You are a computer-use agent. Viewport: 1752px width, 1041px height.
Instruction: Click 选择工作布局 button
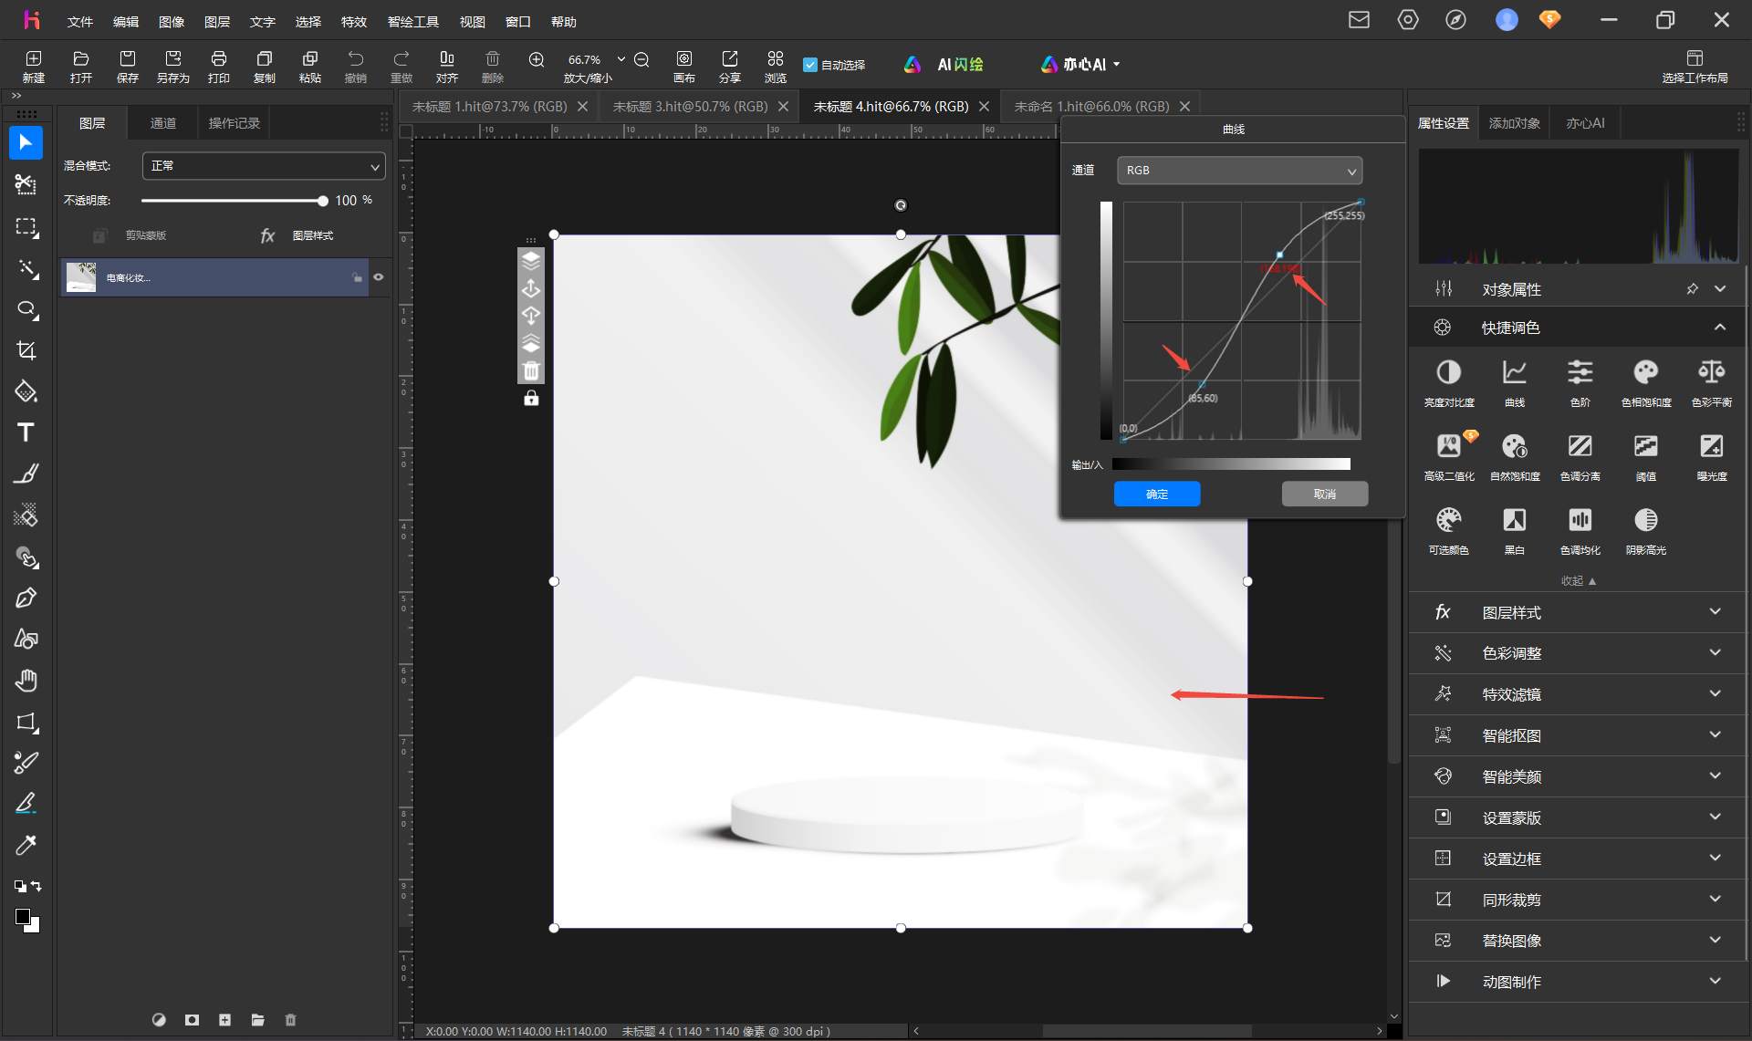point(1695,67)
